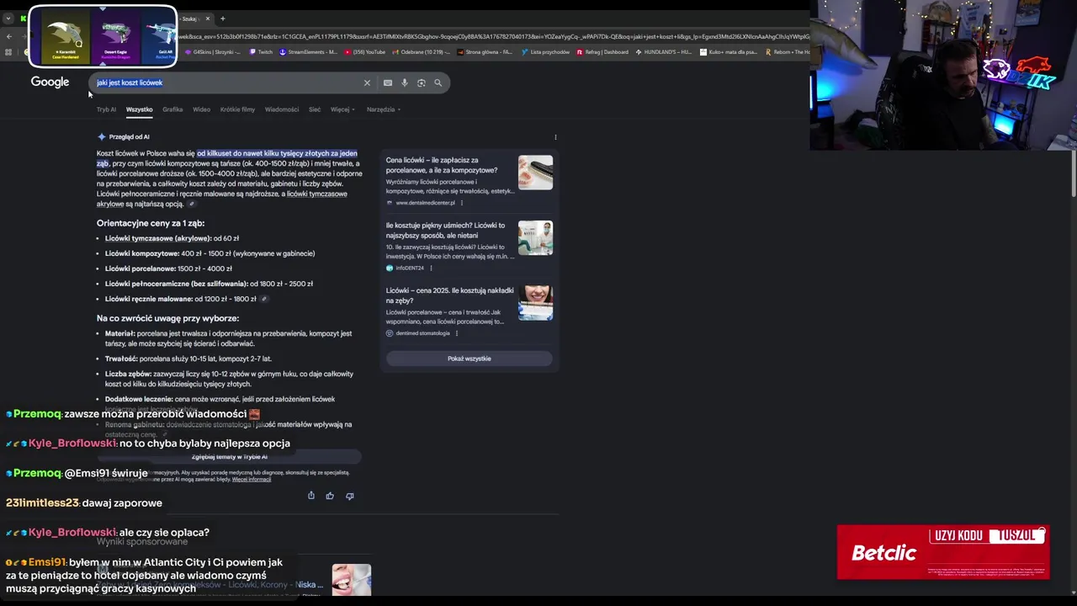1077x606 pixels.
Task: Click the browser back arrow
Action: click(x=8, y=36)
